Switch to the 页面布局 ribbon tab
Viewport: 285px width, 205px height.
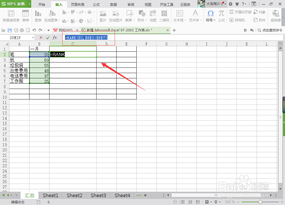[x=78, y=5]
